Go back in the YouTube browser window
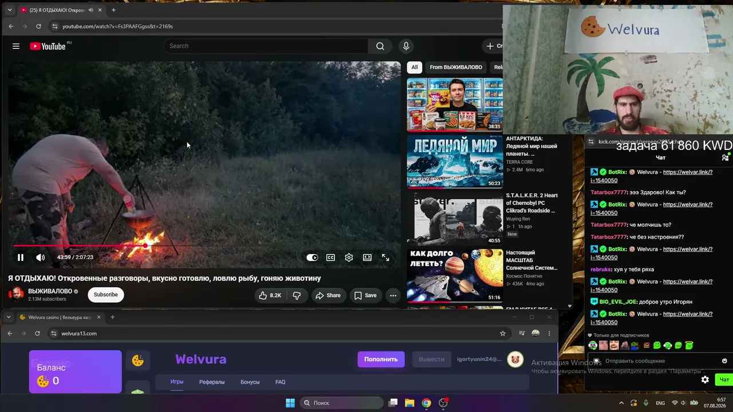This screenshot has width=733, height=412. 11,26
